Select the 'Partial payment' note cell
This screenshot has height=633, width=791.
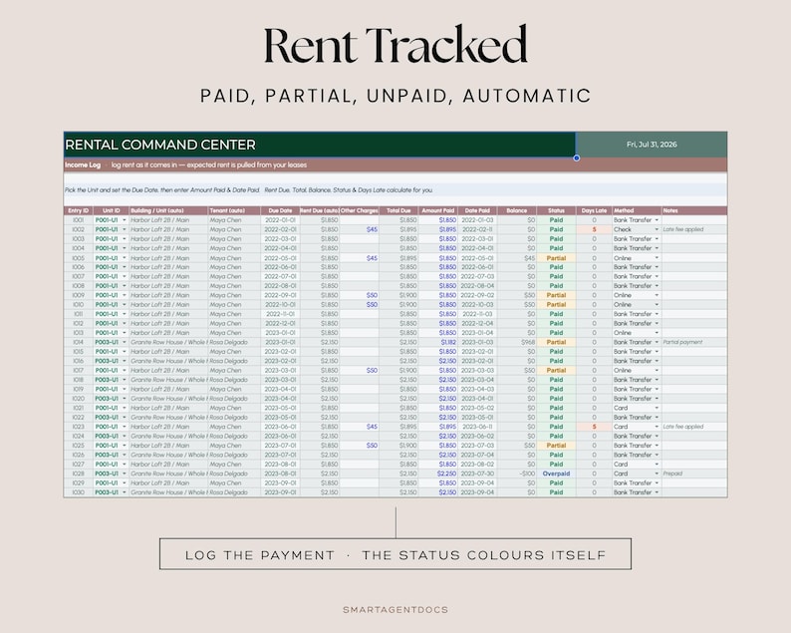click(694, 342)
